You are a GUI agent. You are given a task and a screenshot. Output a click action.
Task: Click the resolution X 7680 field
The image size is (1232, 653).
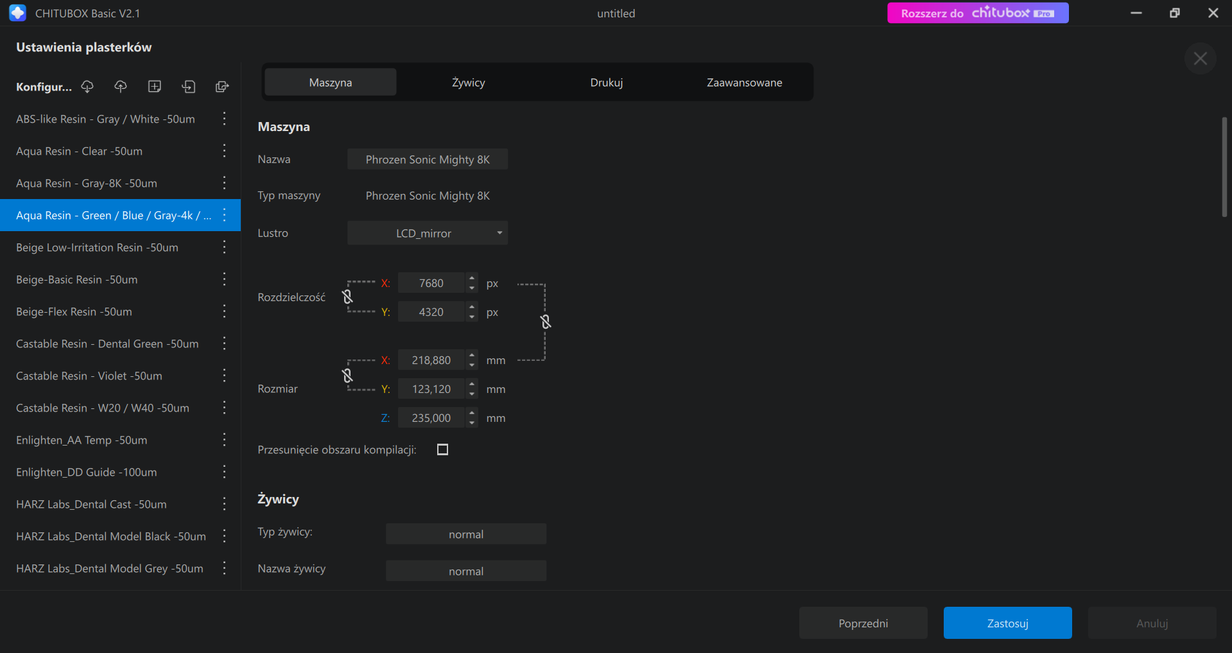point(431,283)
